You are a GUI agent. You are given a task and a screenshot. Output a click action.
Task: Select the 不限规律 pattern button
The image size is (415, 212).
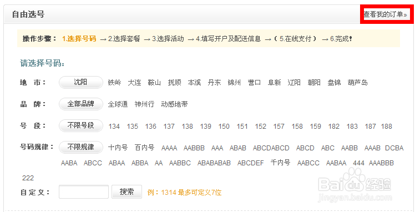click(80, 147)
